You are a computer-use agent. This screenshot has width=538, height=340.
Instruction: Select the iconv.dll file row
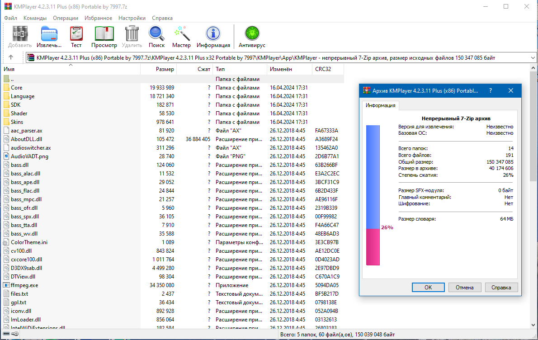pyautogui.click(x=173, y=311)
